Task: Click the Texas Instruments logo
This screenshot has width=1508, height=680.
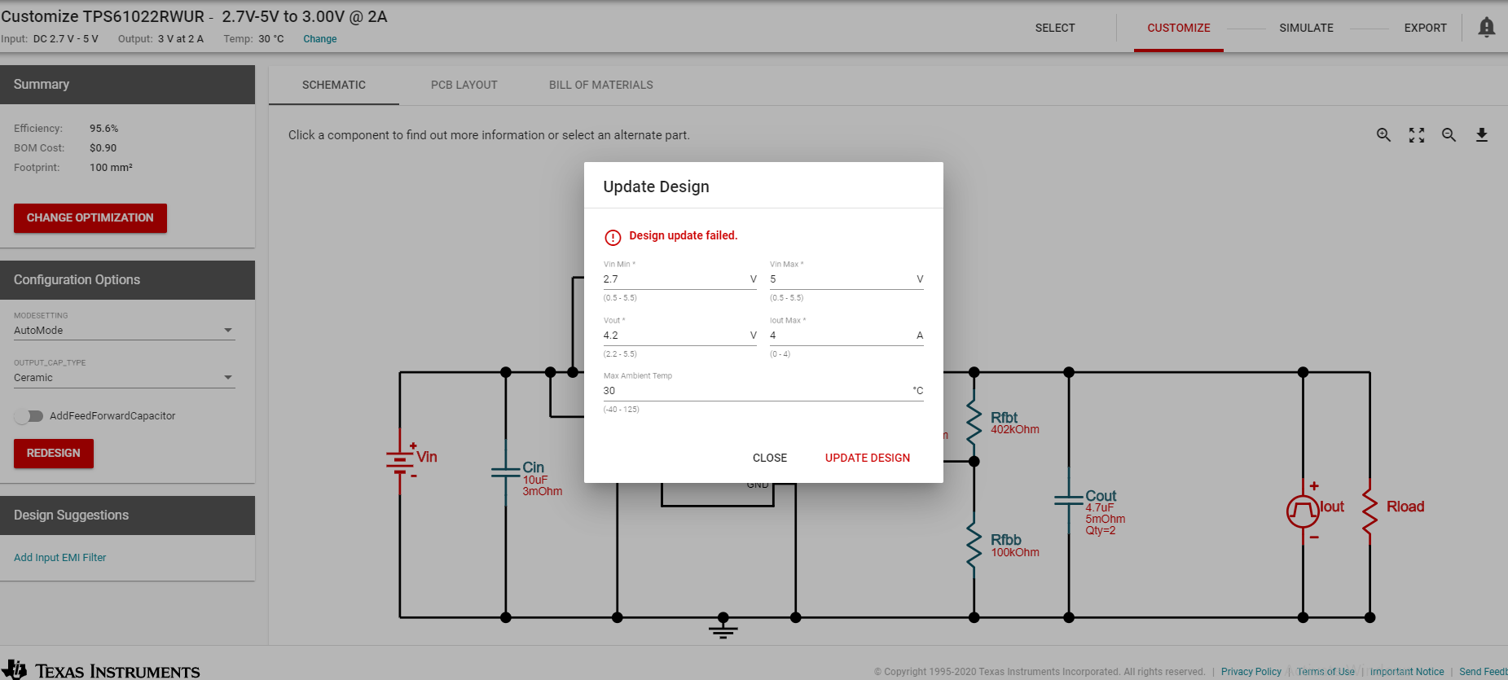Action: click(x=101, y=670)
